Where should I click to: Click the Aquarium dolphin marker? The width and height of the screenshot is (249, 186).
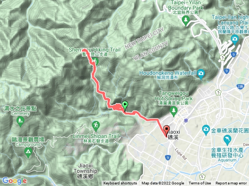pos(227,140)
